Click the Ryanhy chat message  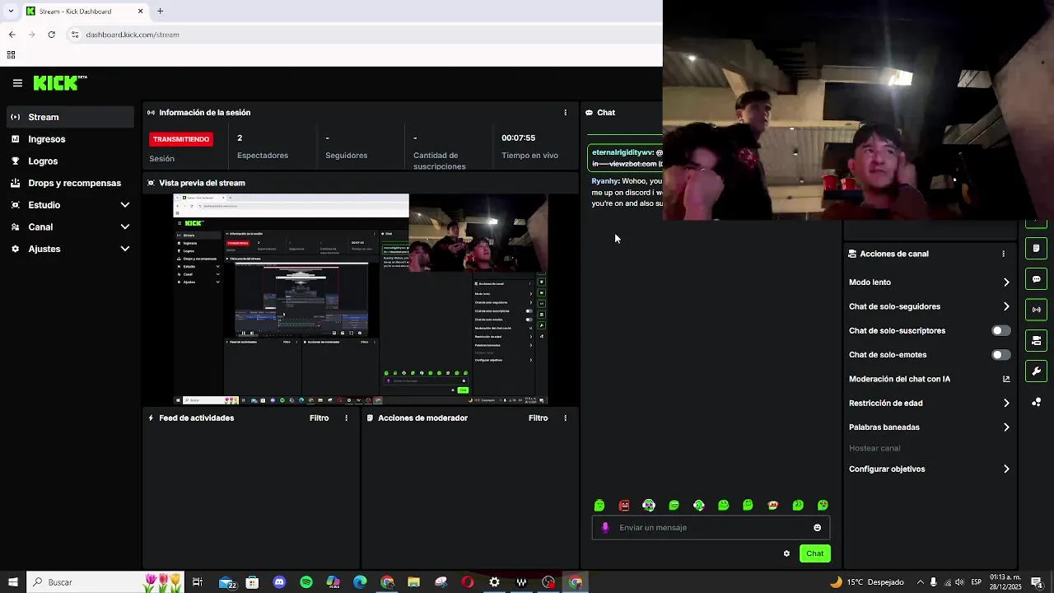pyautogui.click(x=627, y=192)
